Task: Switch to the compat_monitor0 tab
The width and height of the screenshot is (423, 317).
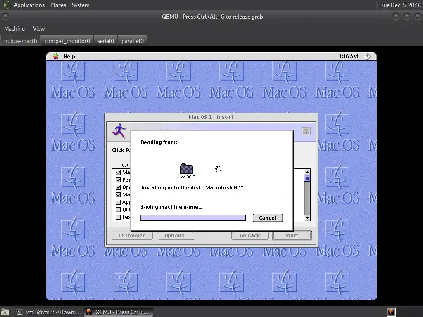Action: [x=67, y=41]
